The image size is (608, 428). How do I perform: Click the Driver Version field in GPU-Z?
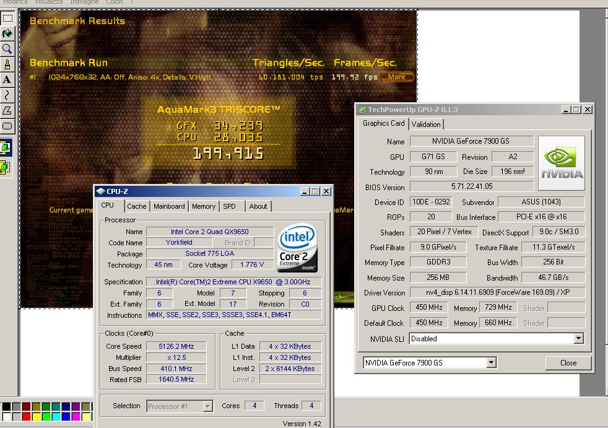497,292
